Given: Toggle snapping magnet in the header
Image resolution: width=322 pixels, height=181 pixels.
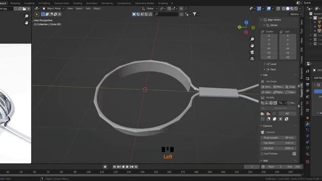Looking at the screenshot, I should [x=169, y=9].
